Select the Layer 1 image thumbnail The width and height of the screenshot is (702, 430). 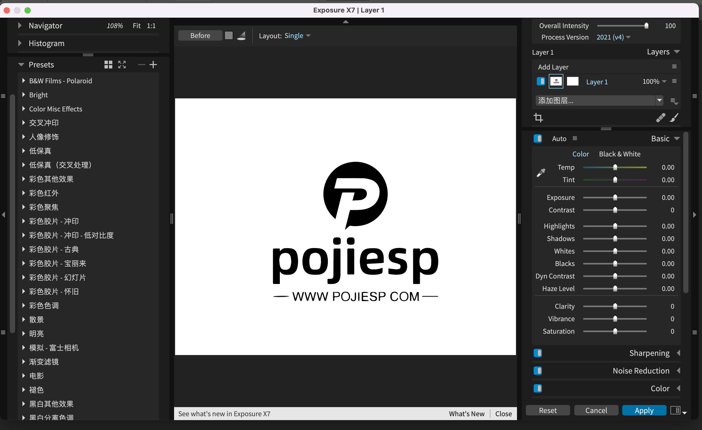pyautogui.click(x=556, y=81)
